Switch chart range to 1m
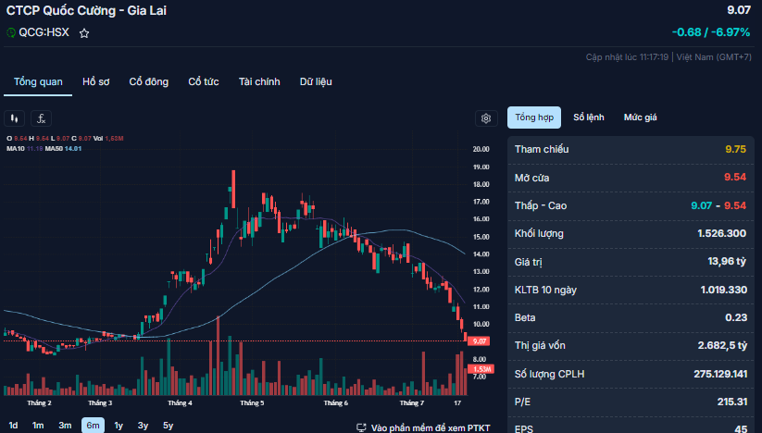 [x=38, y=426]
